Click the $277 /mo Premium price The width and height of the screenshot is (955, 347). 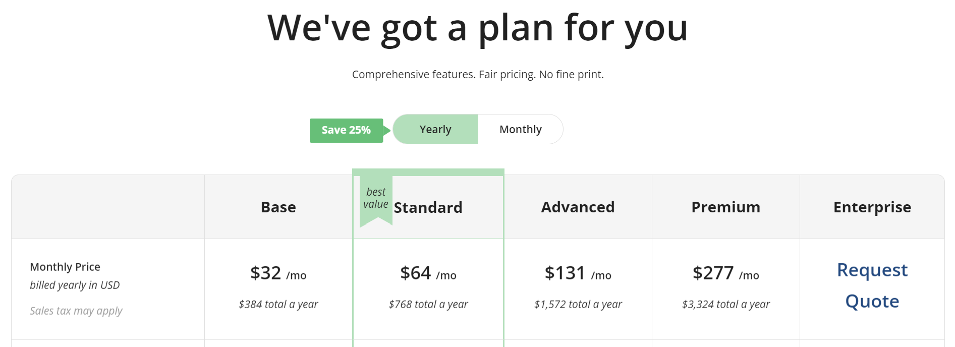coord(725,273)
